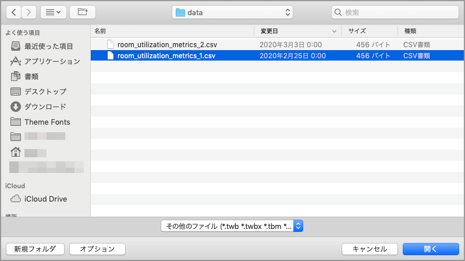The height and width of the screenshot is (261, 465).
Task: Click the Applications icon in sidebar
Action: pyautogui.click(x=15, y=61)
